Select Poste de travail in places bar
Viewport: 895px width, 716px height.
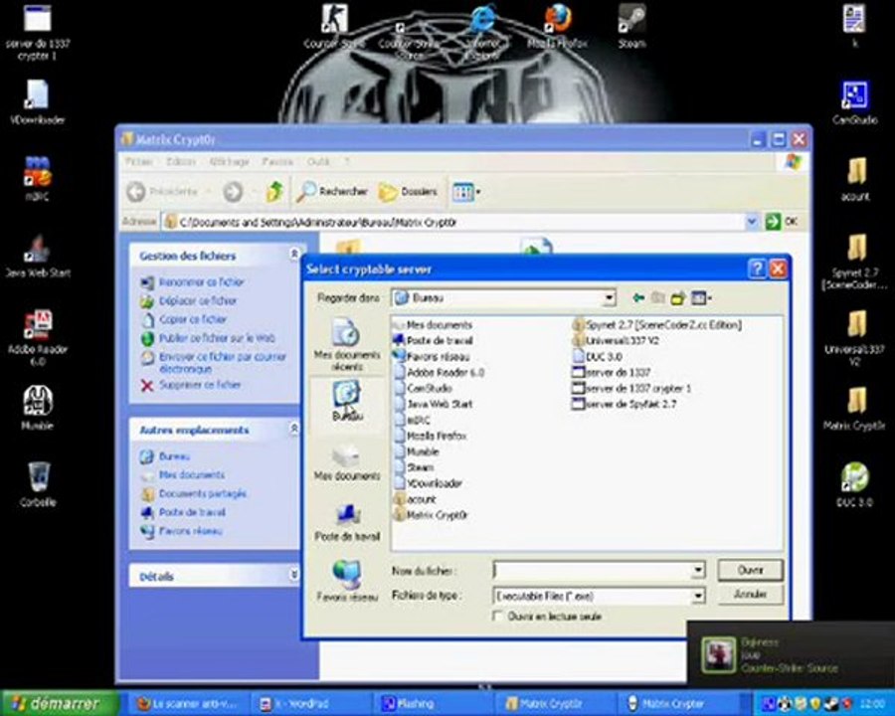pyautogui.click(x=346, y=522)
